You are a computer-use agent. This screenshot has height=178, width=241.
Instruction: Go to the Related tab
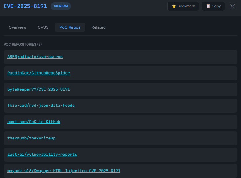point(99,27)
